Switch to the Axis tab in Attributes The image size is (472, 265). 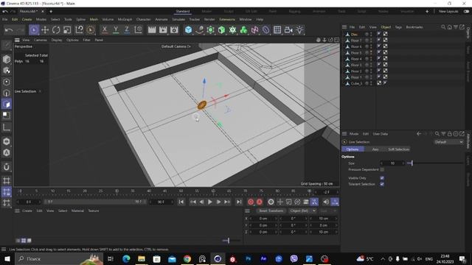point(375,149)
